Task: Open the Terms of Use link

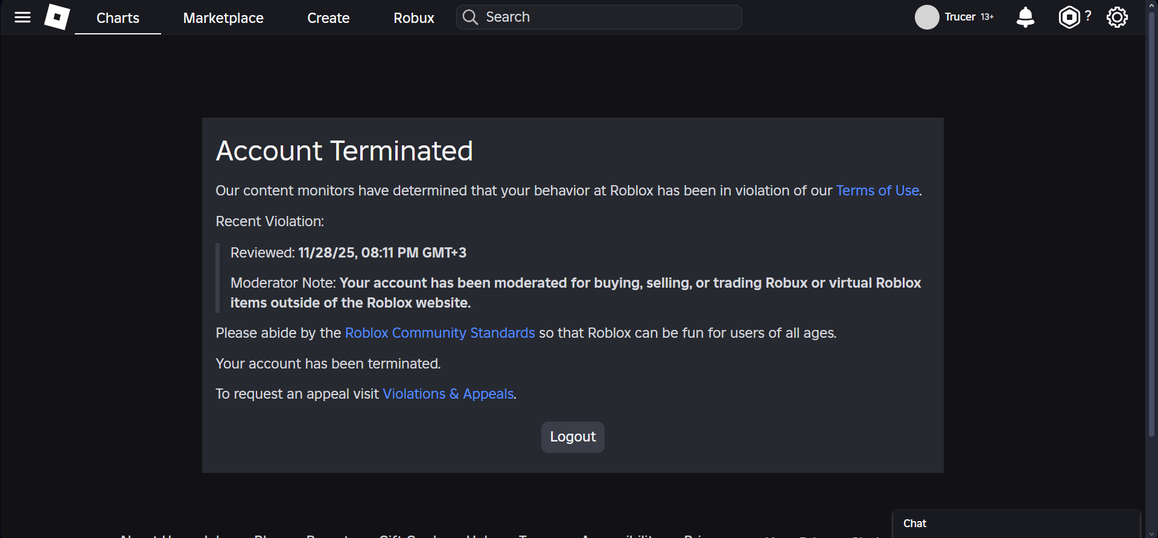Action: 877,191
